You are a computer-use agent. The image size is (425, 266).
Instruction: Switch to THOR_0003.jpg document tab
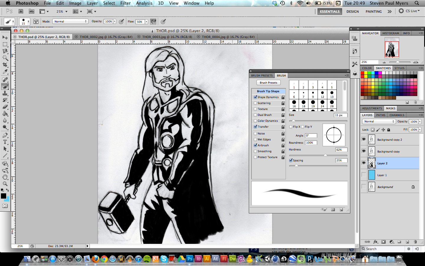167,37
